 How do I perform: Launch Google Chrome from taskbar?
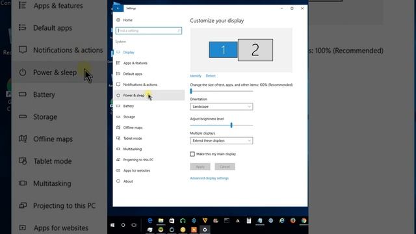304,220
